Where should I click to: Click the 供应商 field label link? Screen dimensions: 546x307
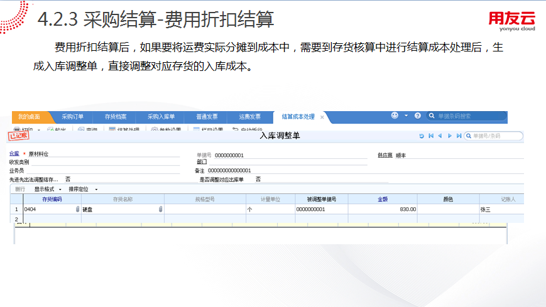point(385,154)
